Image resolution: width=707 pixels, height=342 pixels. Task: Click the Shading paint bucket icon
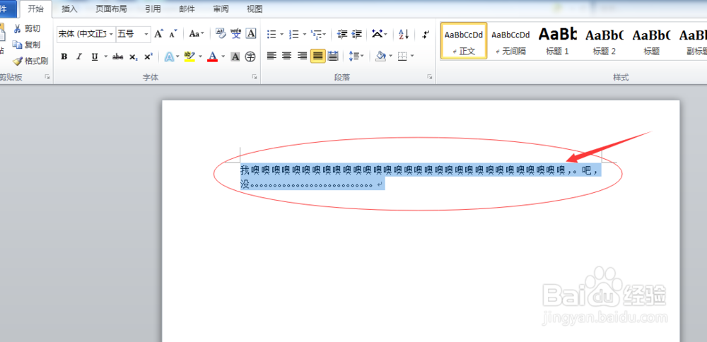(380, 56)
